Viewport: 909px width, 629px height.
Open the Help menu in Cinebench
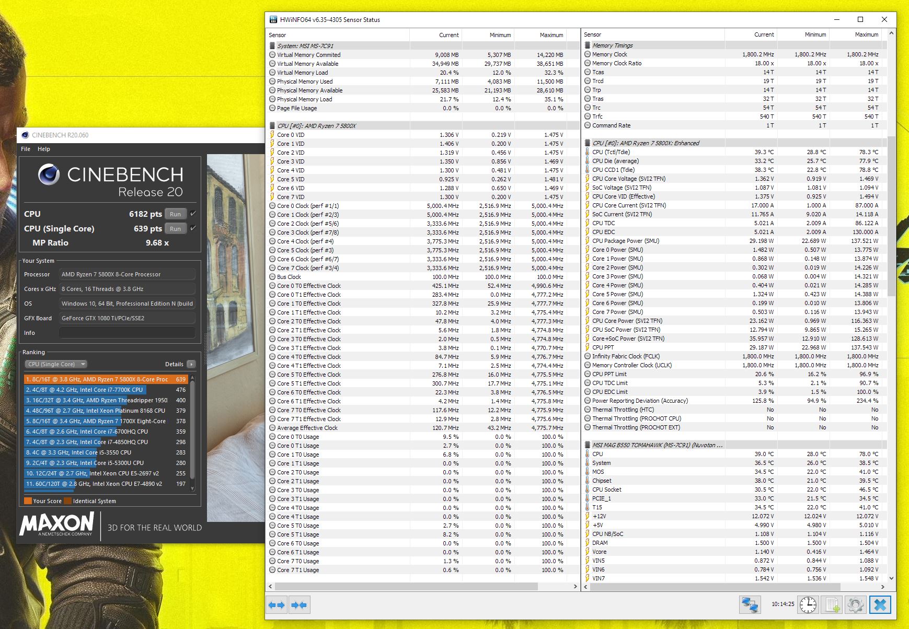click(x=44, y=149)
